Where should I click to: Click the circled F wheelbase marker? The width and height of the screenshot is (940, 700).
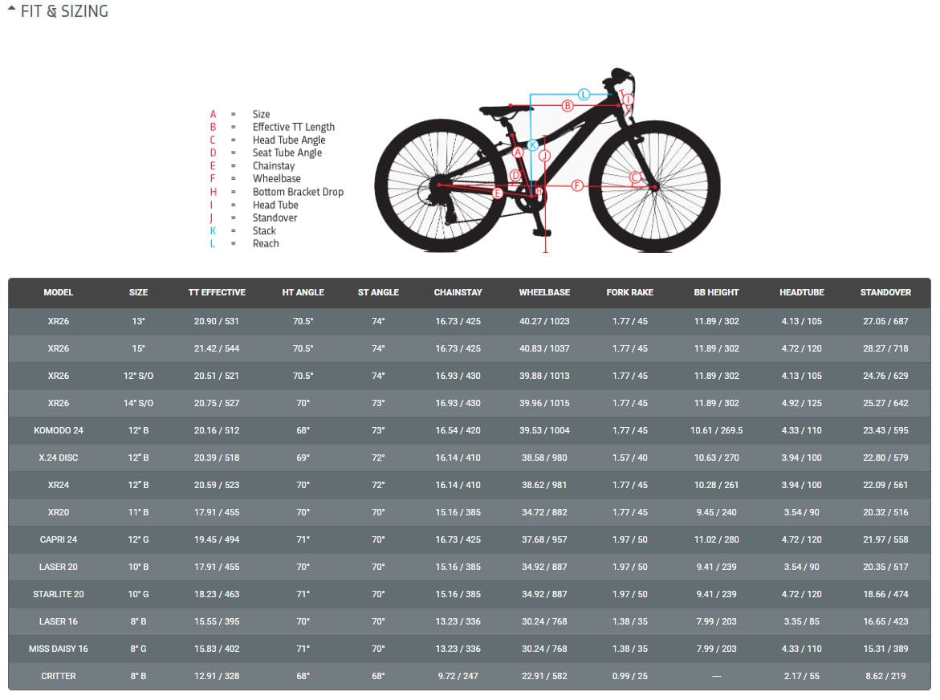pyautogui.click(x=576, y=186)
